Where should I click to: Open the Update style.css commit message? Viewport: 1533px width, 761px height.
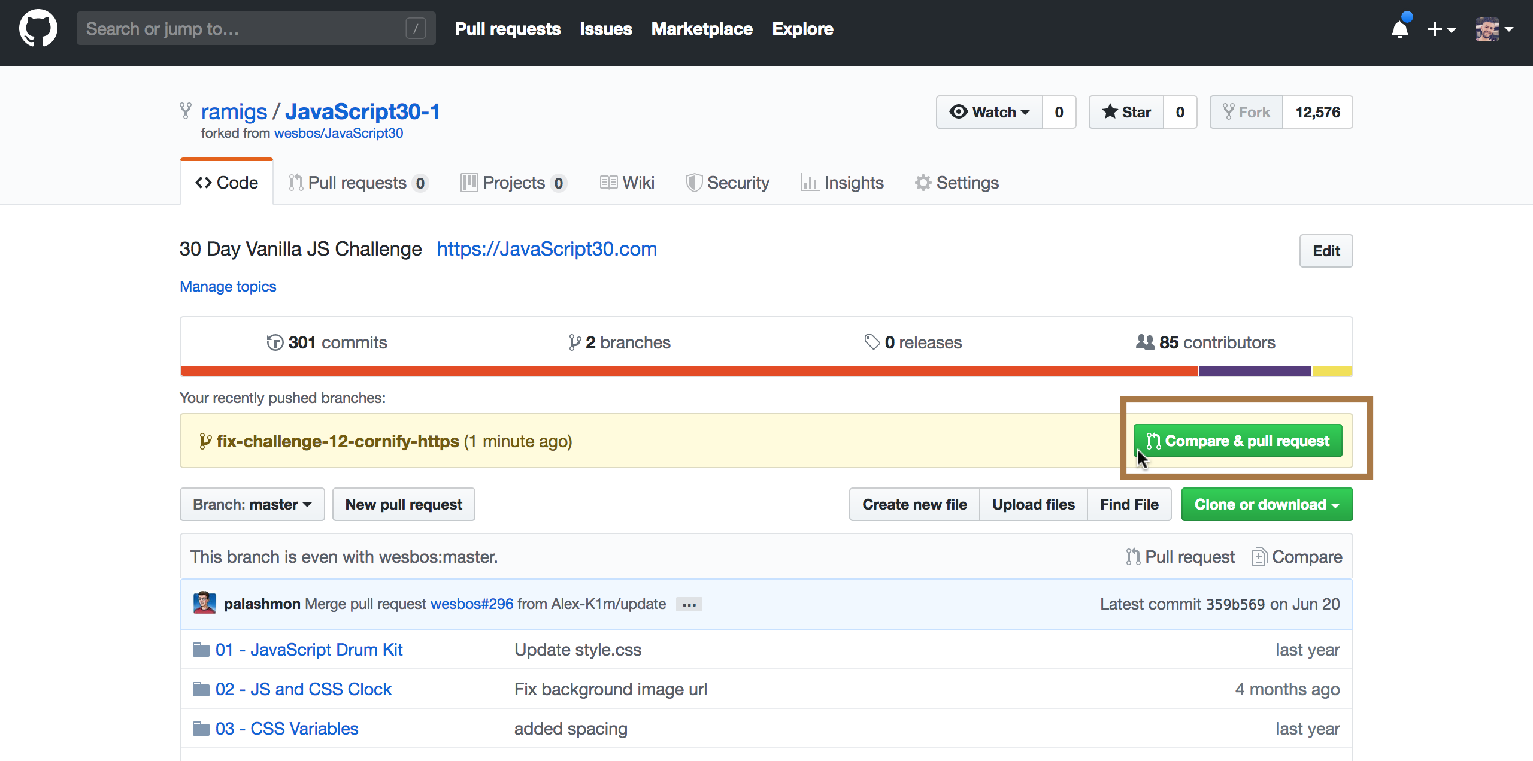pos(578,650)
